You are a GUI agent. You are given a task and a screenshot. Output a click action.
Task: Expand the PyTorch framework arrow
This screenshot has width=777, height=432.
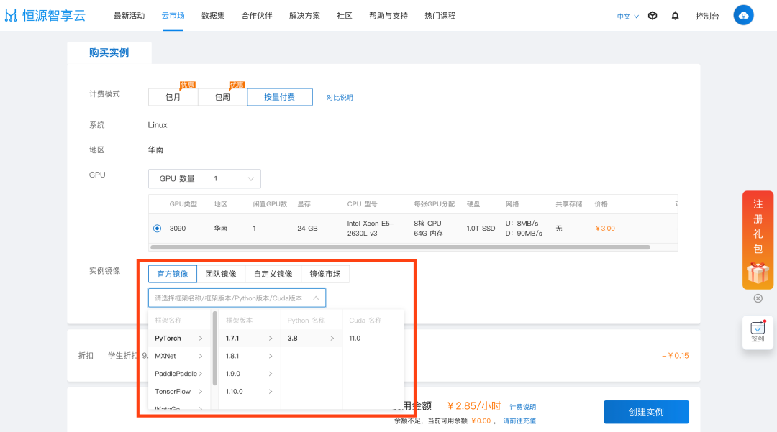coord(201,339)
